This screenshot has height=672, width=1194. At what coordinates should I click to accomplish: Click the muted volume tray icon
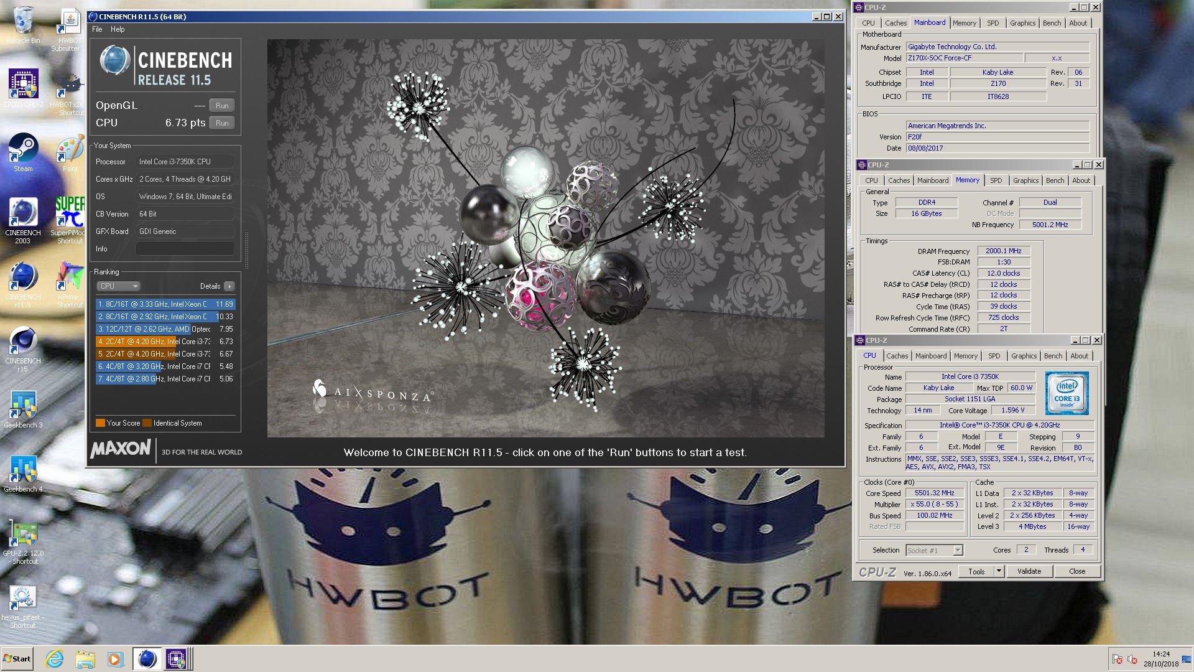click(1132, 660)
